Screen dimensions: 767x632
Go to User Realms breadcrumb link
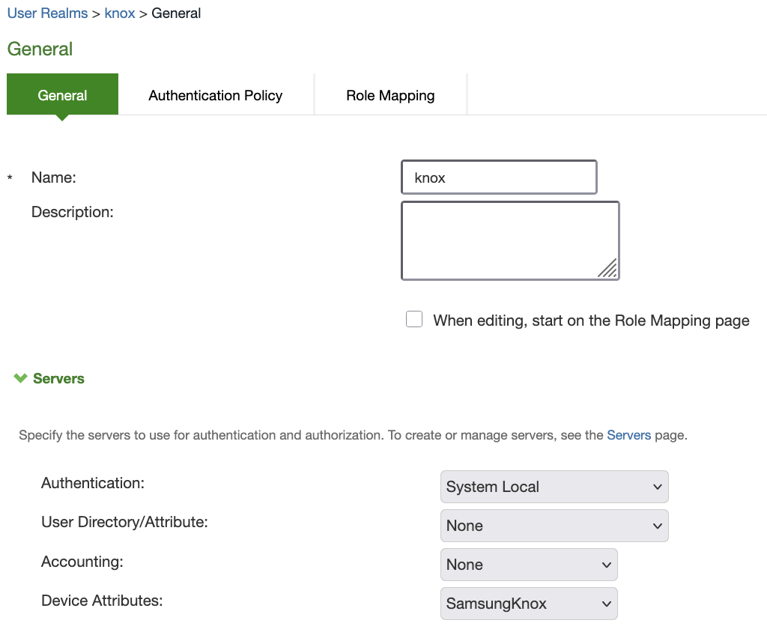click(x=47, y=13)
